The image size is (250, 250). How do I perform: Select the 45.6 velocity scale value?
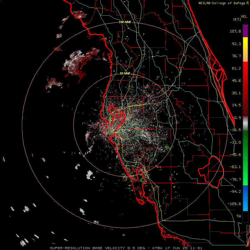pyautogui.click(x=236, y=81)
